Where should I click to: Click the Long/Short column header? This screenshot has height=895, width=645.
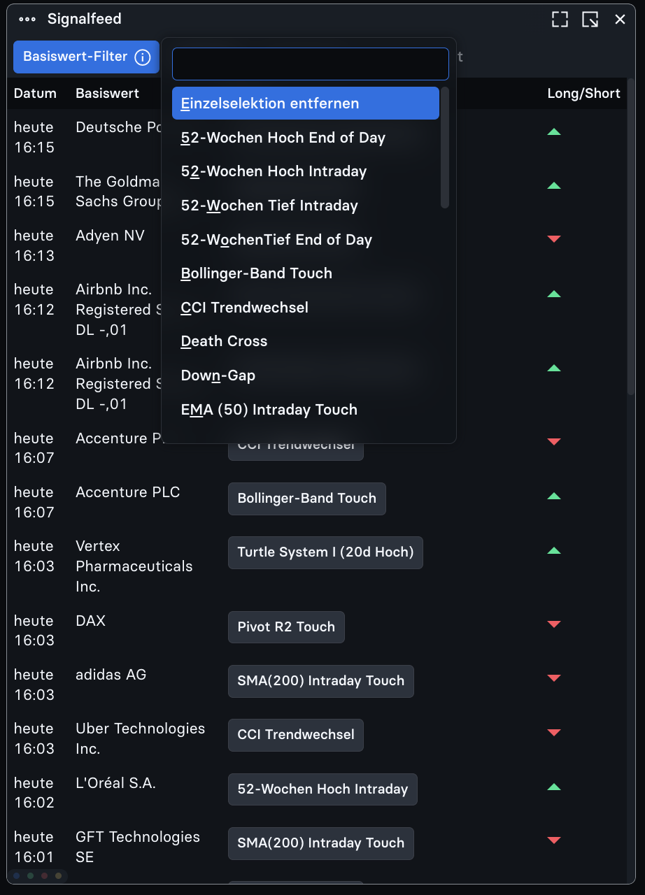click(x=583, y=94)
